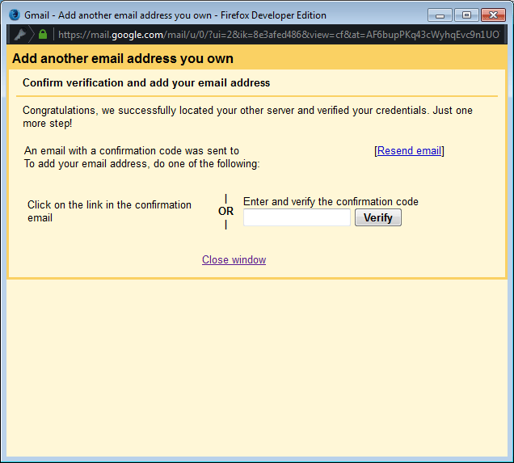
Task: Click the Congratulations message paragraph
Action: click(247, 116)
